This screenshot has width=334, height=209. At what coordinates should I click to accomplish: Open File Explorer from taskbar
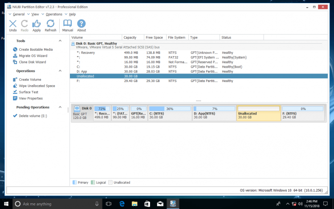[134, 204]
